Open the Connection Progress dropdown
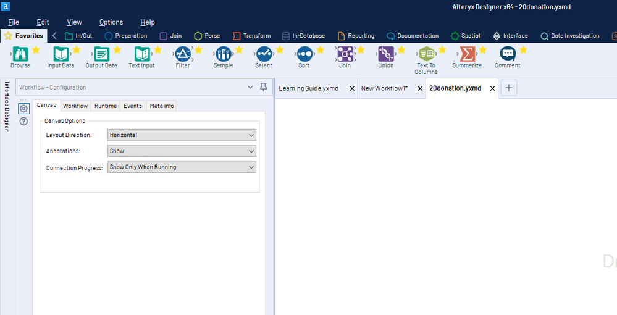The height and width of the screenshot is (315, 617). (x=182, y=167)
